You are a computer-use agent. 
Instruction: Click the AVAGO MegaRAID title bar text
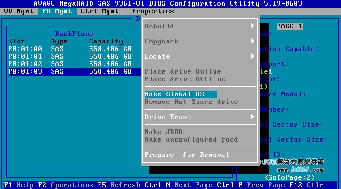(x=168, y=3)
